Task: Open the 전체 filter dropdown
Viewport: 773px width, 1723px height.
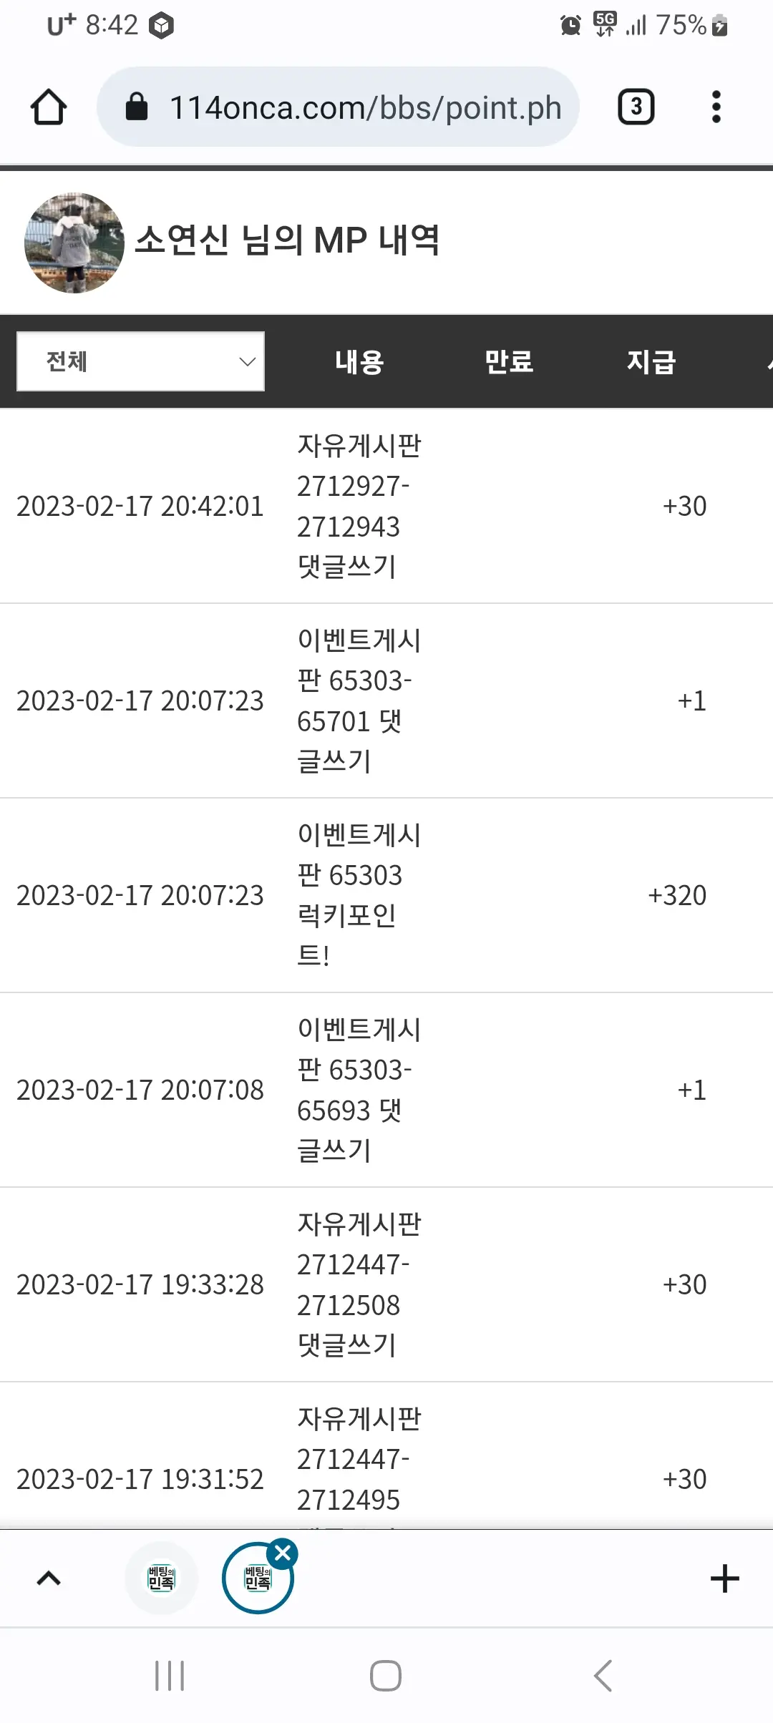Action: pos(141,361)
